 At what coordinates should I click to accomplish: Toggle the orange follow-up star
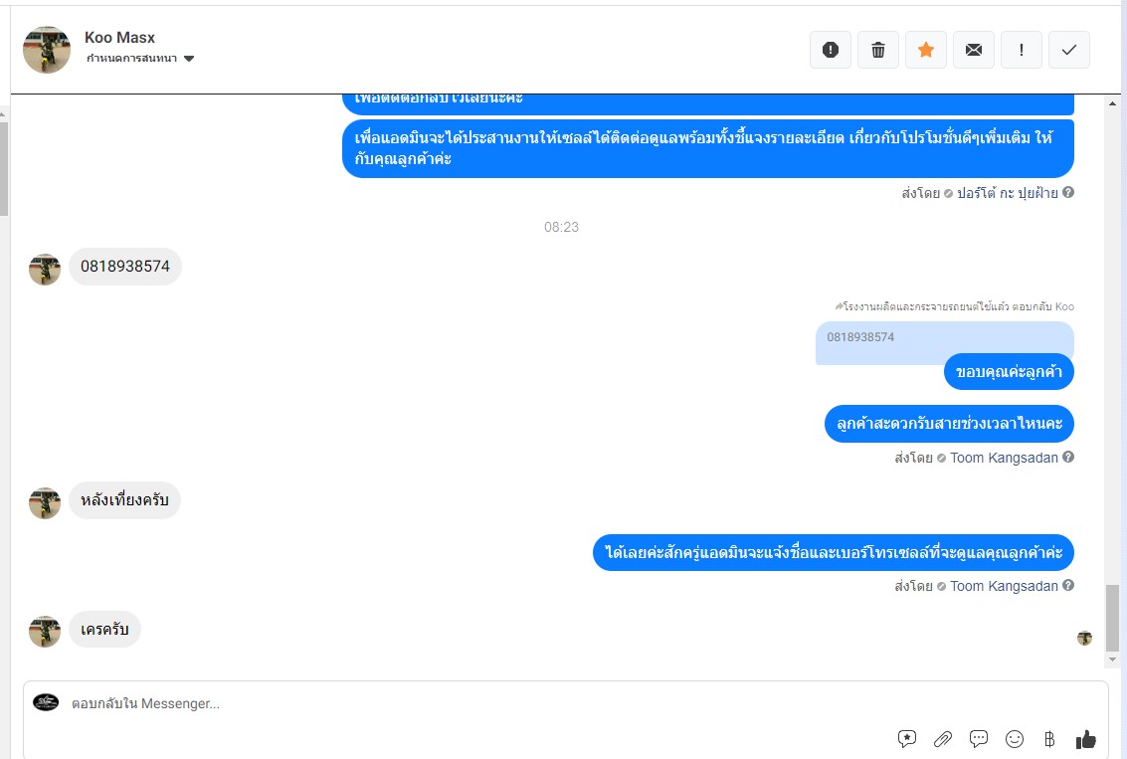point(926,50)
